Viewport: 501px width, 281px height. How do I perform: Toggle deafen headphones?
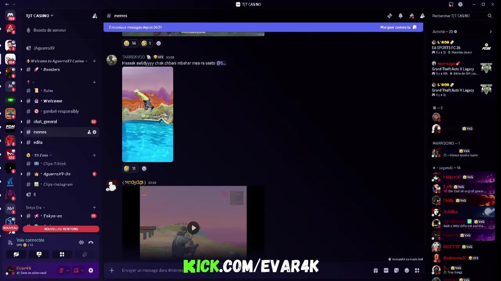76,270
